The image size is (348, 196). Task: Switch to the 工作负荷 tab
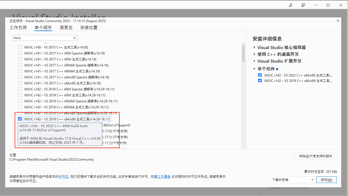point(18,27)
